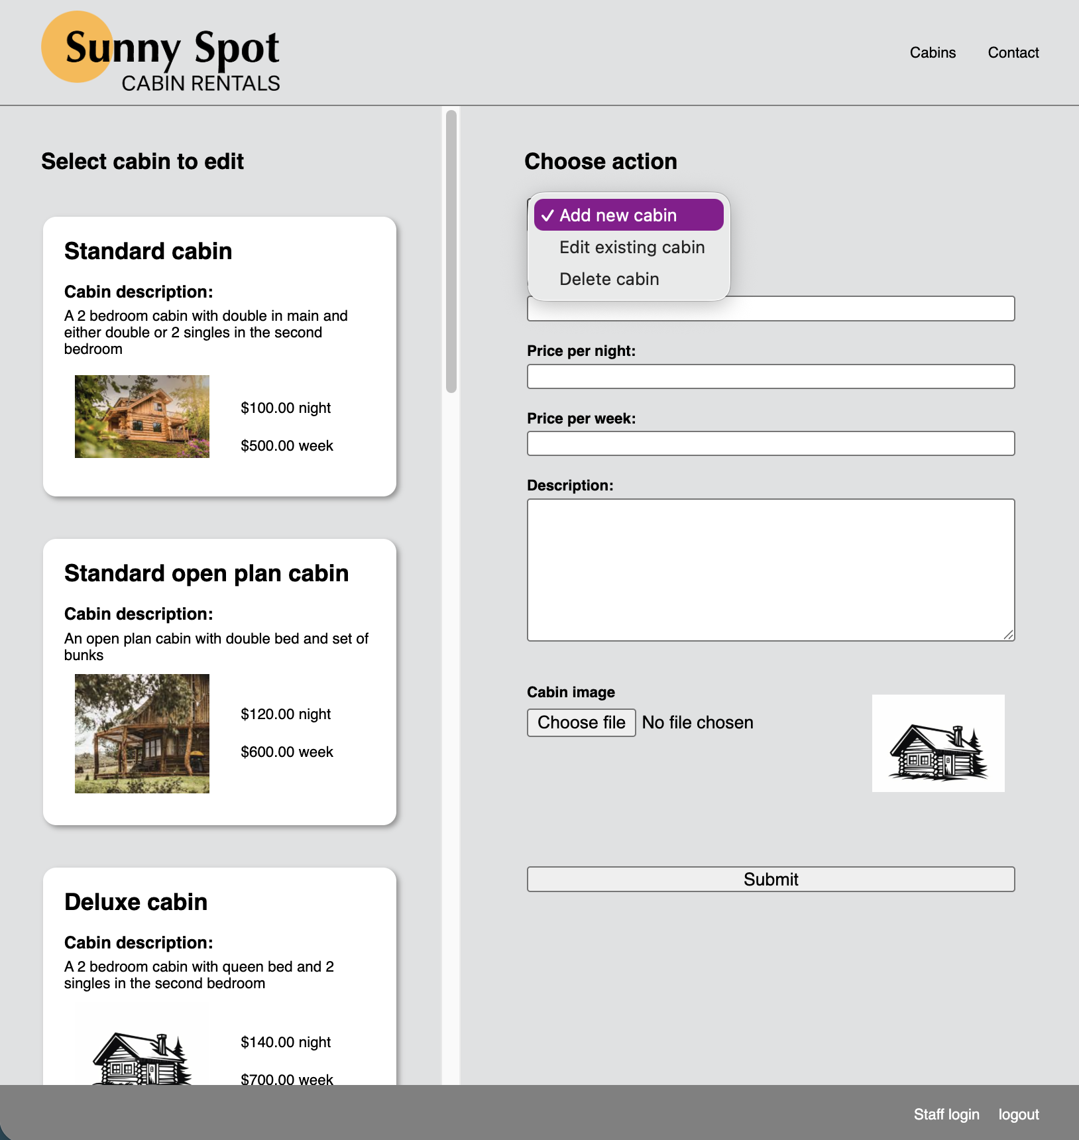Image resolution: width=1079 pixels, height=1140 pixels.
Task: Click the Choose file button
Action: tap(581, 722)
